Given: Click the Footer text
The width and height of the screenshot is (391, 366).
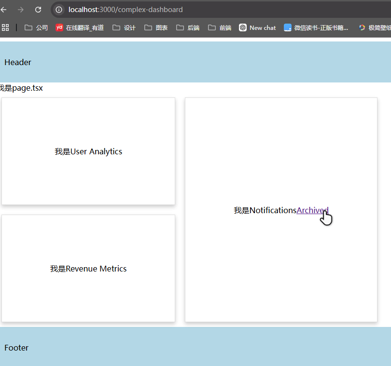Looking at the screenshot, I should 16,348.
